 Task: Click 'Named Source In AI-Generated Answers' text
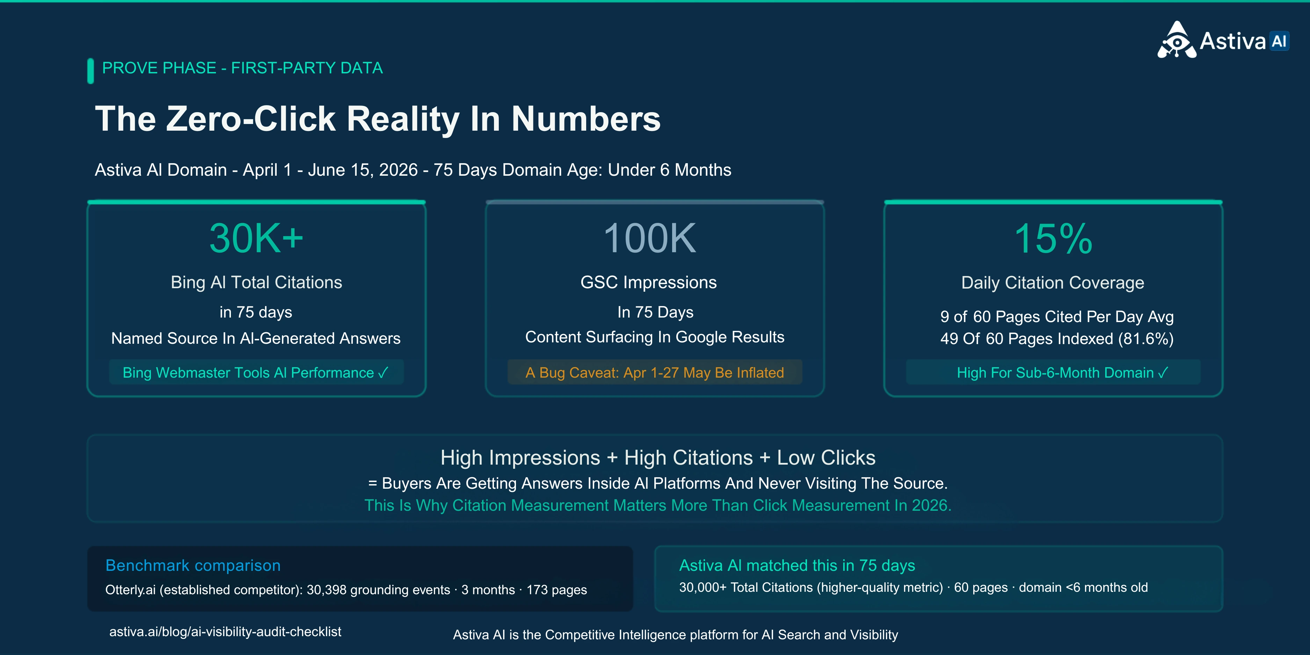coord(256,338)
